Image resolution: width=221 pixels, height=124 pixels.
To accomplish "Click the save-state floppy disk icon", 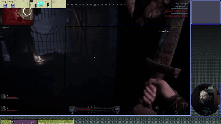I will tap(4, 4).
